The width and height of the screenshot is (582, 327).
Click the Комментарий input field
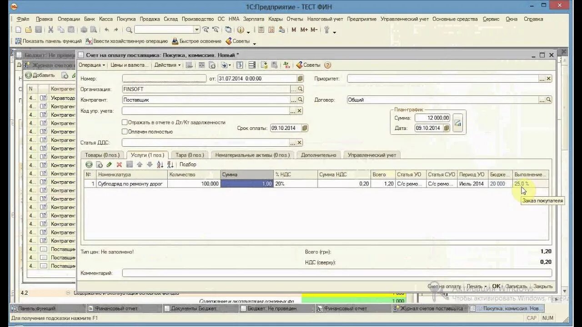[337, 273]
